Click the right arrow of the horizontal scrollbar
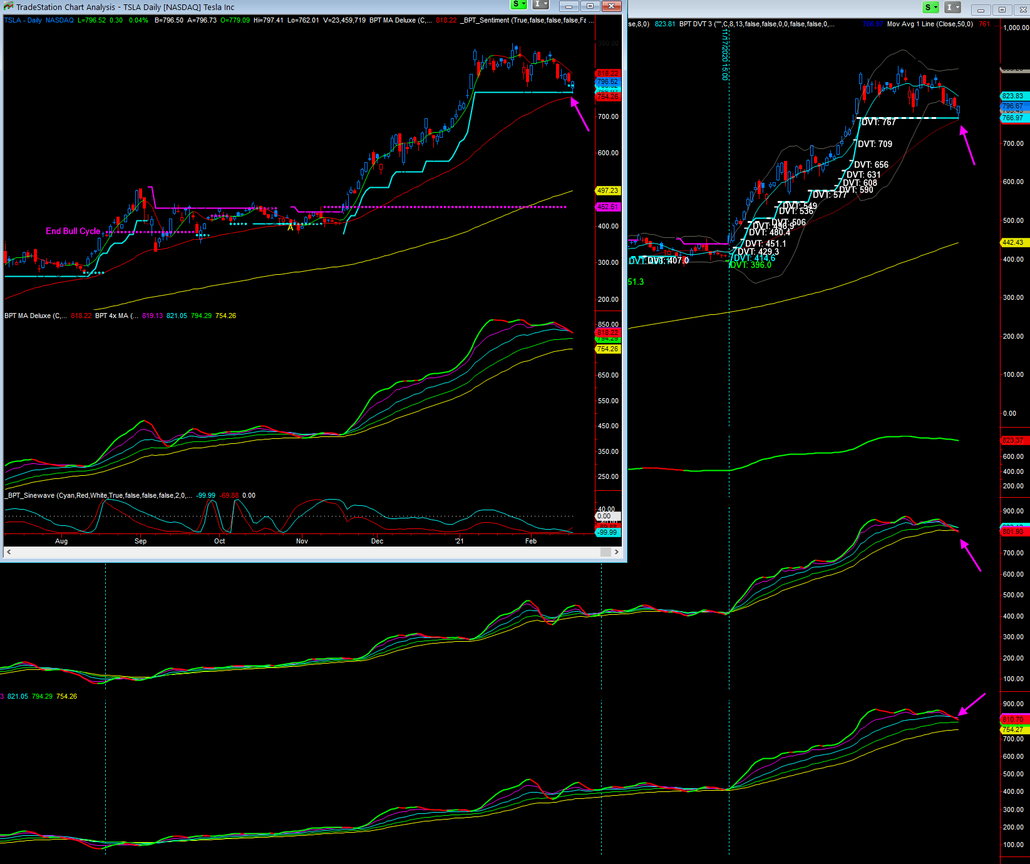 click(x=617, y=552)
